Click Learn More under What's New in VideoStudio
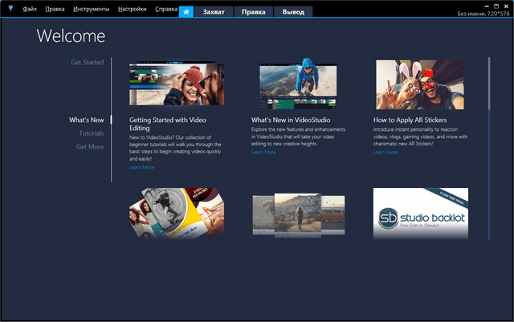 (x=263, y=152)
